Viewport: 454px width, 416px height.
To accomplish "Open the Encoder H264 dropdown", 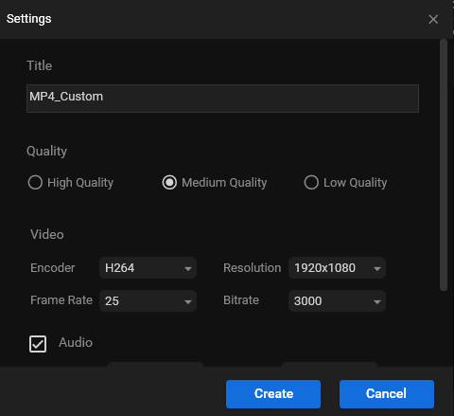I will pos(148,268).
